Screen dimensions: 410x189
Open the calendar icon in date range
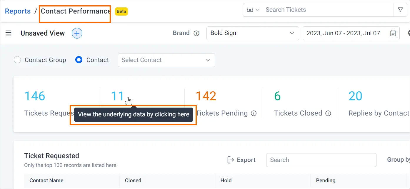[x=393, y=33]
